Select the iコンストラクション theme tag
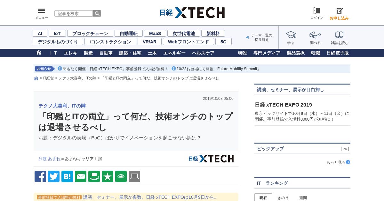 coord(110,41)
